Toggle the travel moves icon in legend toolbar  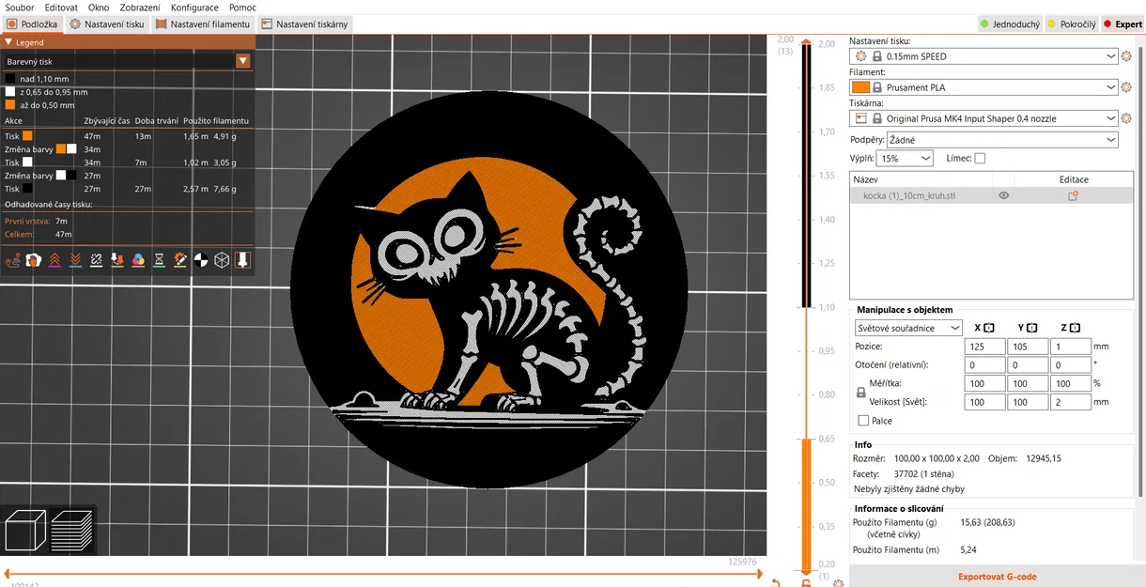click(13, 260)
